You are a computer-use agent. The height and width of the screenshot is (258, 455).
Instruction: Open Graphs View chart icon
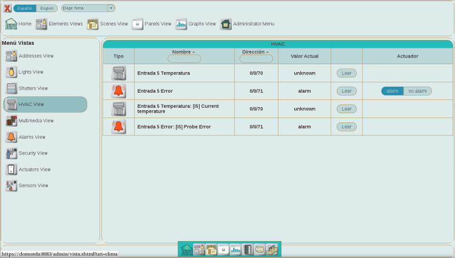[x=181, y=24]
